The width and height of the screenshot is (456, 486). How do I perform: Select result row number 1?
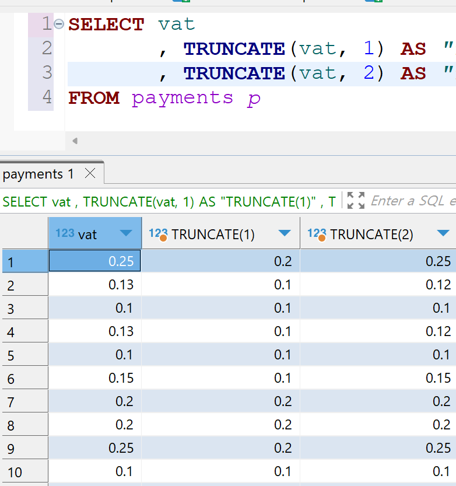[25, 261]
